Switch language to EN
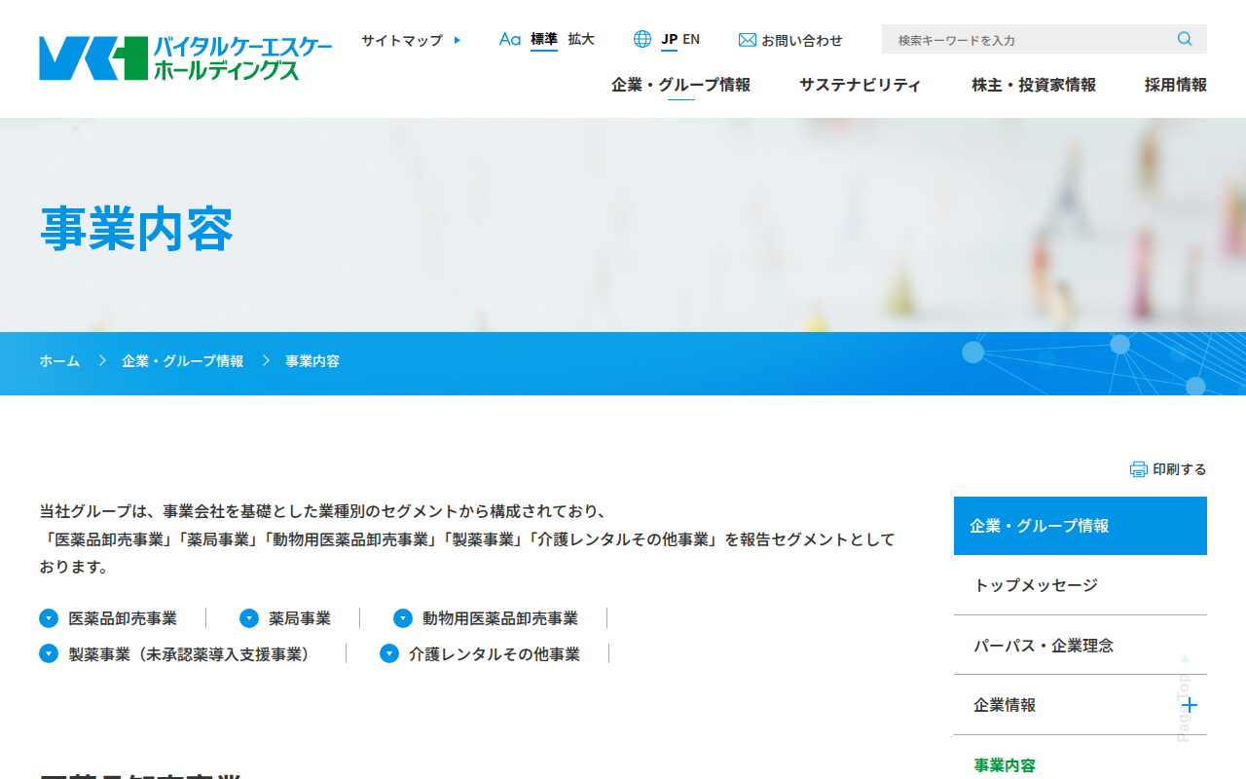Image resolution: width=1246 pixels, height=779 pixels. (x=691, y=39)
